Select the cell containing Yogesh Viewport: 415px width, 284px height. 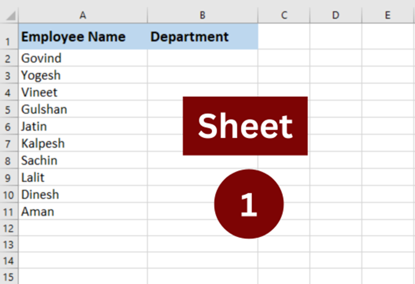tap(83, 75)
